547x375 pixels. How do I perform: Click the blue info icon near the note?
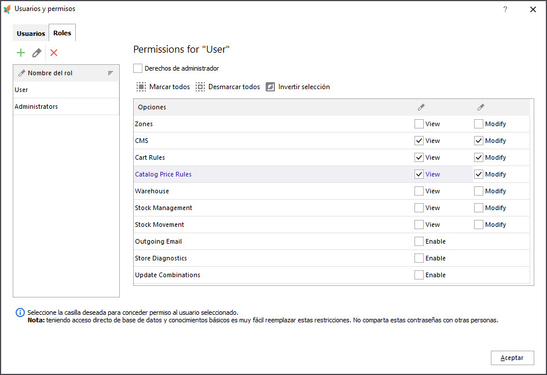click(20, 312)
